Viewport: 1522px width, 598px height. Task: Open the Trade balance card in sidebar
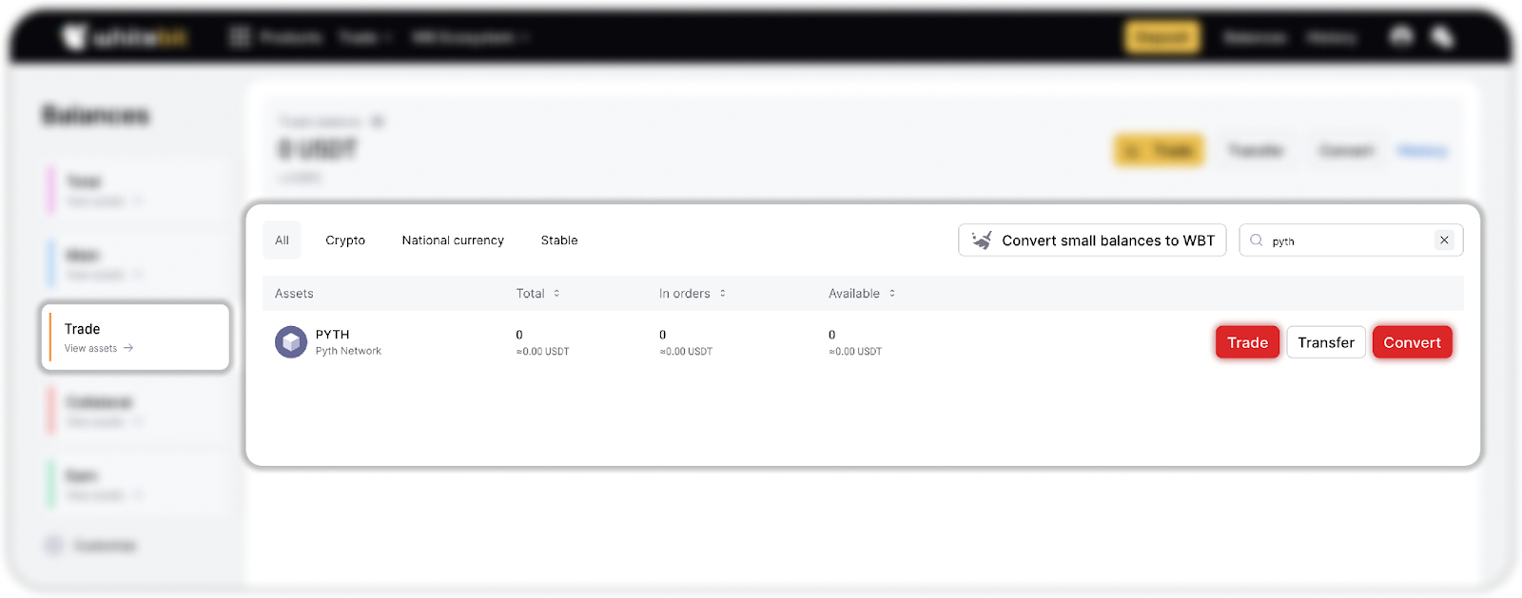[x=136, y=337]
